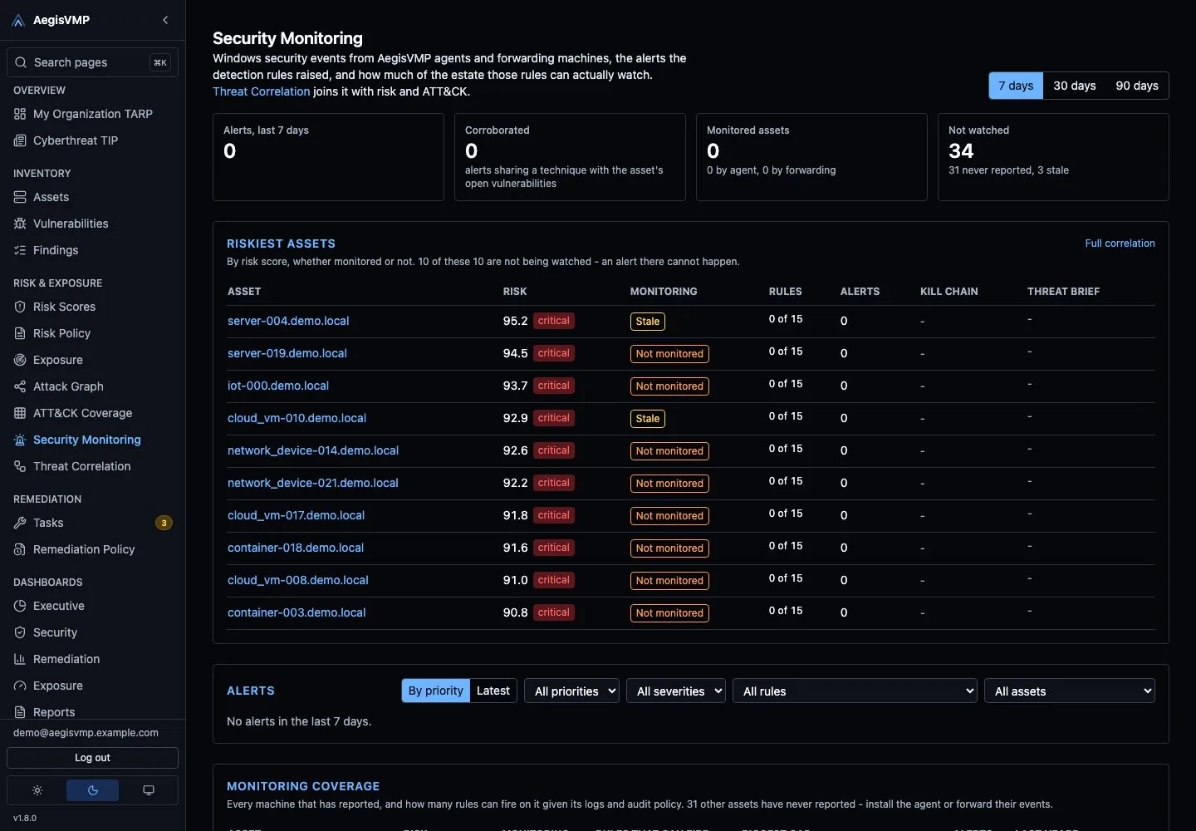
Task: Sort alerts by Latest
Action: click(x=493, y=691)
